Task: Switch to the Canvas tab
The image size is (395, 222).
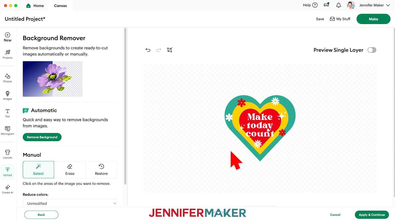Action: (60, 6)
